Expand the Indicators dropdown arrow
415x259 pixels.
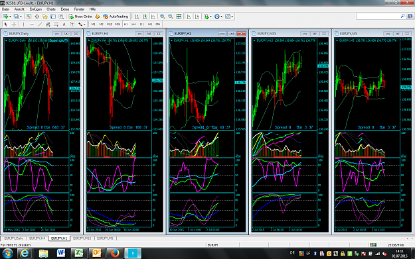(x=210, y=17)
